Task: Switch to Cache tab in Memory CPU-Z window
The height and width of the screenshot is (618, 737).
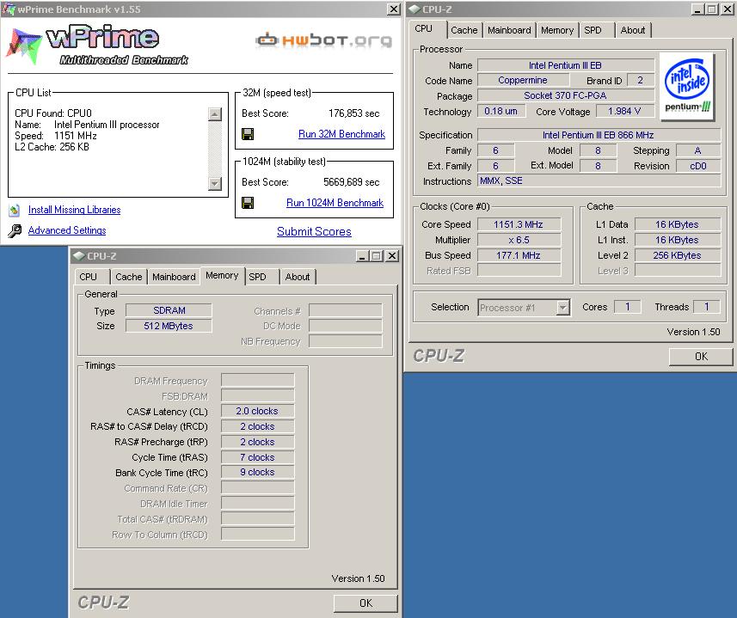Action: [129, 277]
